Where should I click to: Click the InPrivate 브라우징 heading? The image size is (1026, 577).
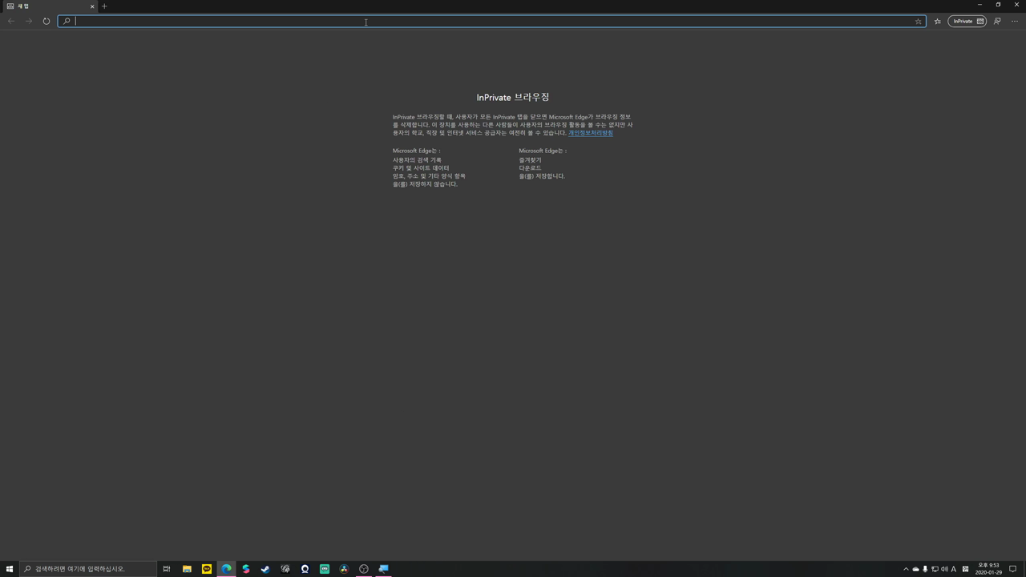click(513, 98)
